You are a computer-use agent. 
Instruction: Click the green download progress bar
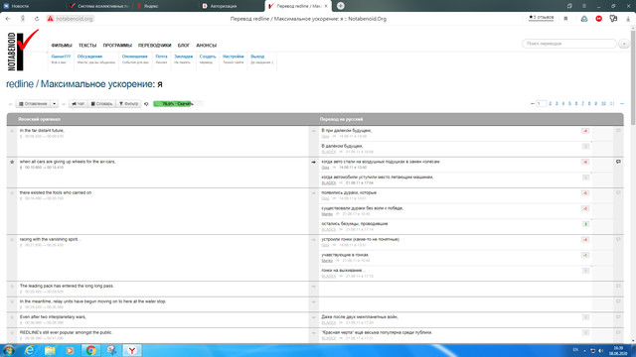pos(178,104)
